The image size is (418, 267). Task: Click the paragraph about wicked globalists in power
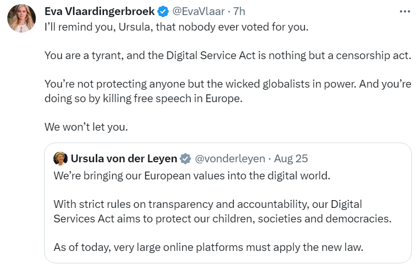click(227, 83)
